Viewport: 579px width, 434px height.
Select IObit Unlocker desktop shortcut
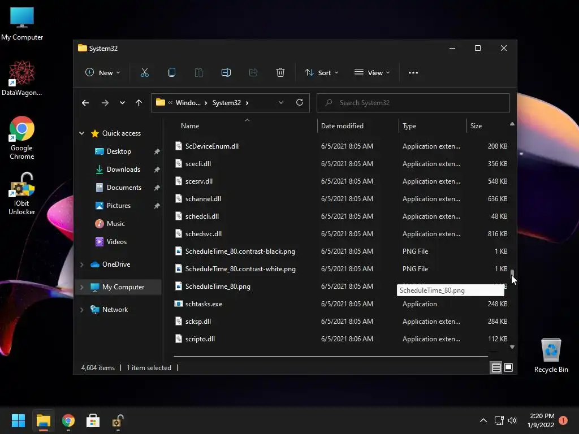pos(22,193)
